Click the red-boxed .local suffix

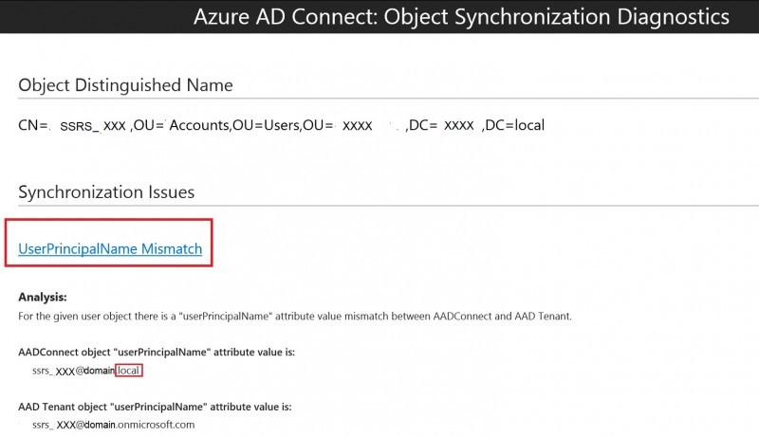point(128,371)
